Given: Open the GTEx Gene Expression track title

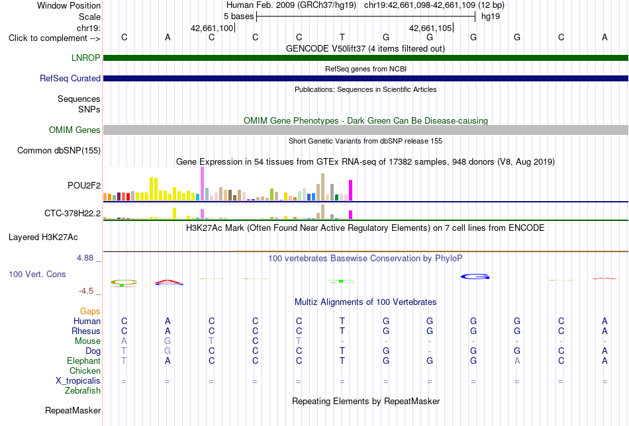Looking at the screenshot, I should [x=365, y=162].
